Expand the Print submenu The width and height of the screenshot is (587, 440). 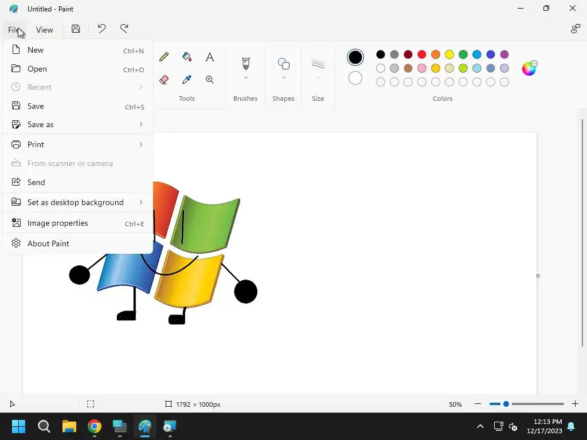point(78,144)
